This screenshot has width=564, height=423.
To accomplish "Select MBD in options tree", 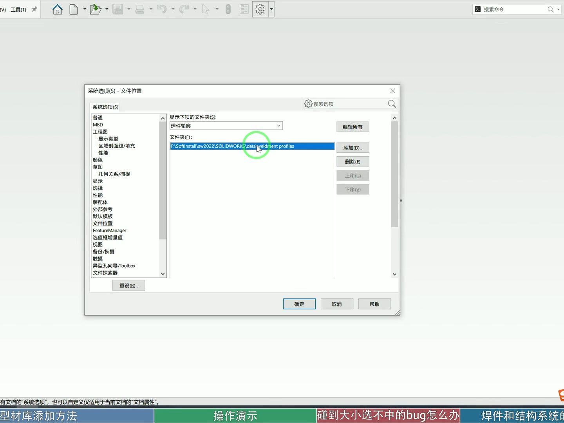I will click(x=98, y=125).
